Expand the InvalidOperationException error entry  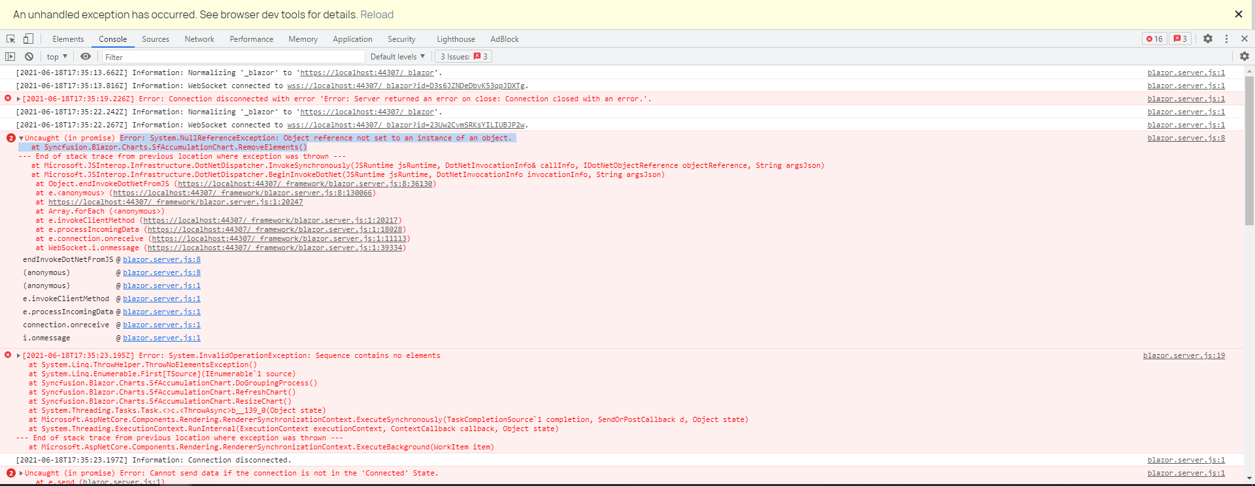(x=18, y=356)
